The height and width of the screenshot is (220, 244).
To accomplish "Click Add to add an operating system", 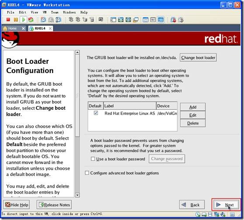I will (193, 107).
